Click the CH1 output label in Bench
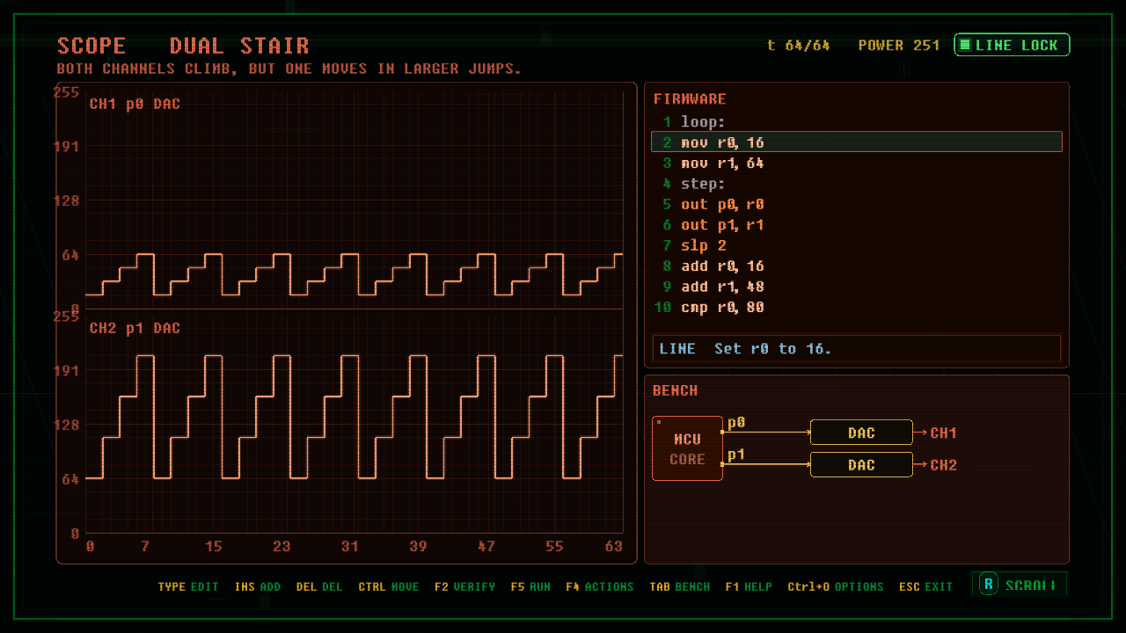This screenshot has width=1126, height=633. tap(943, 433)
